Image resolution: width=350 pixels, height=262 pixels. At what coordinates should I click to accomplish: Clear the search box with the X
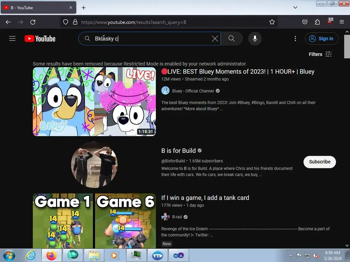(x=215, y=39)
